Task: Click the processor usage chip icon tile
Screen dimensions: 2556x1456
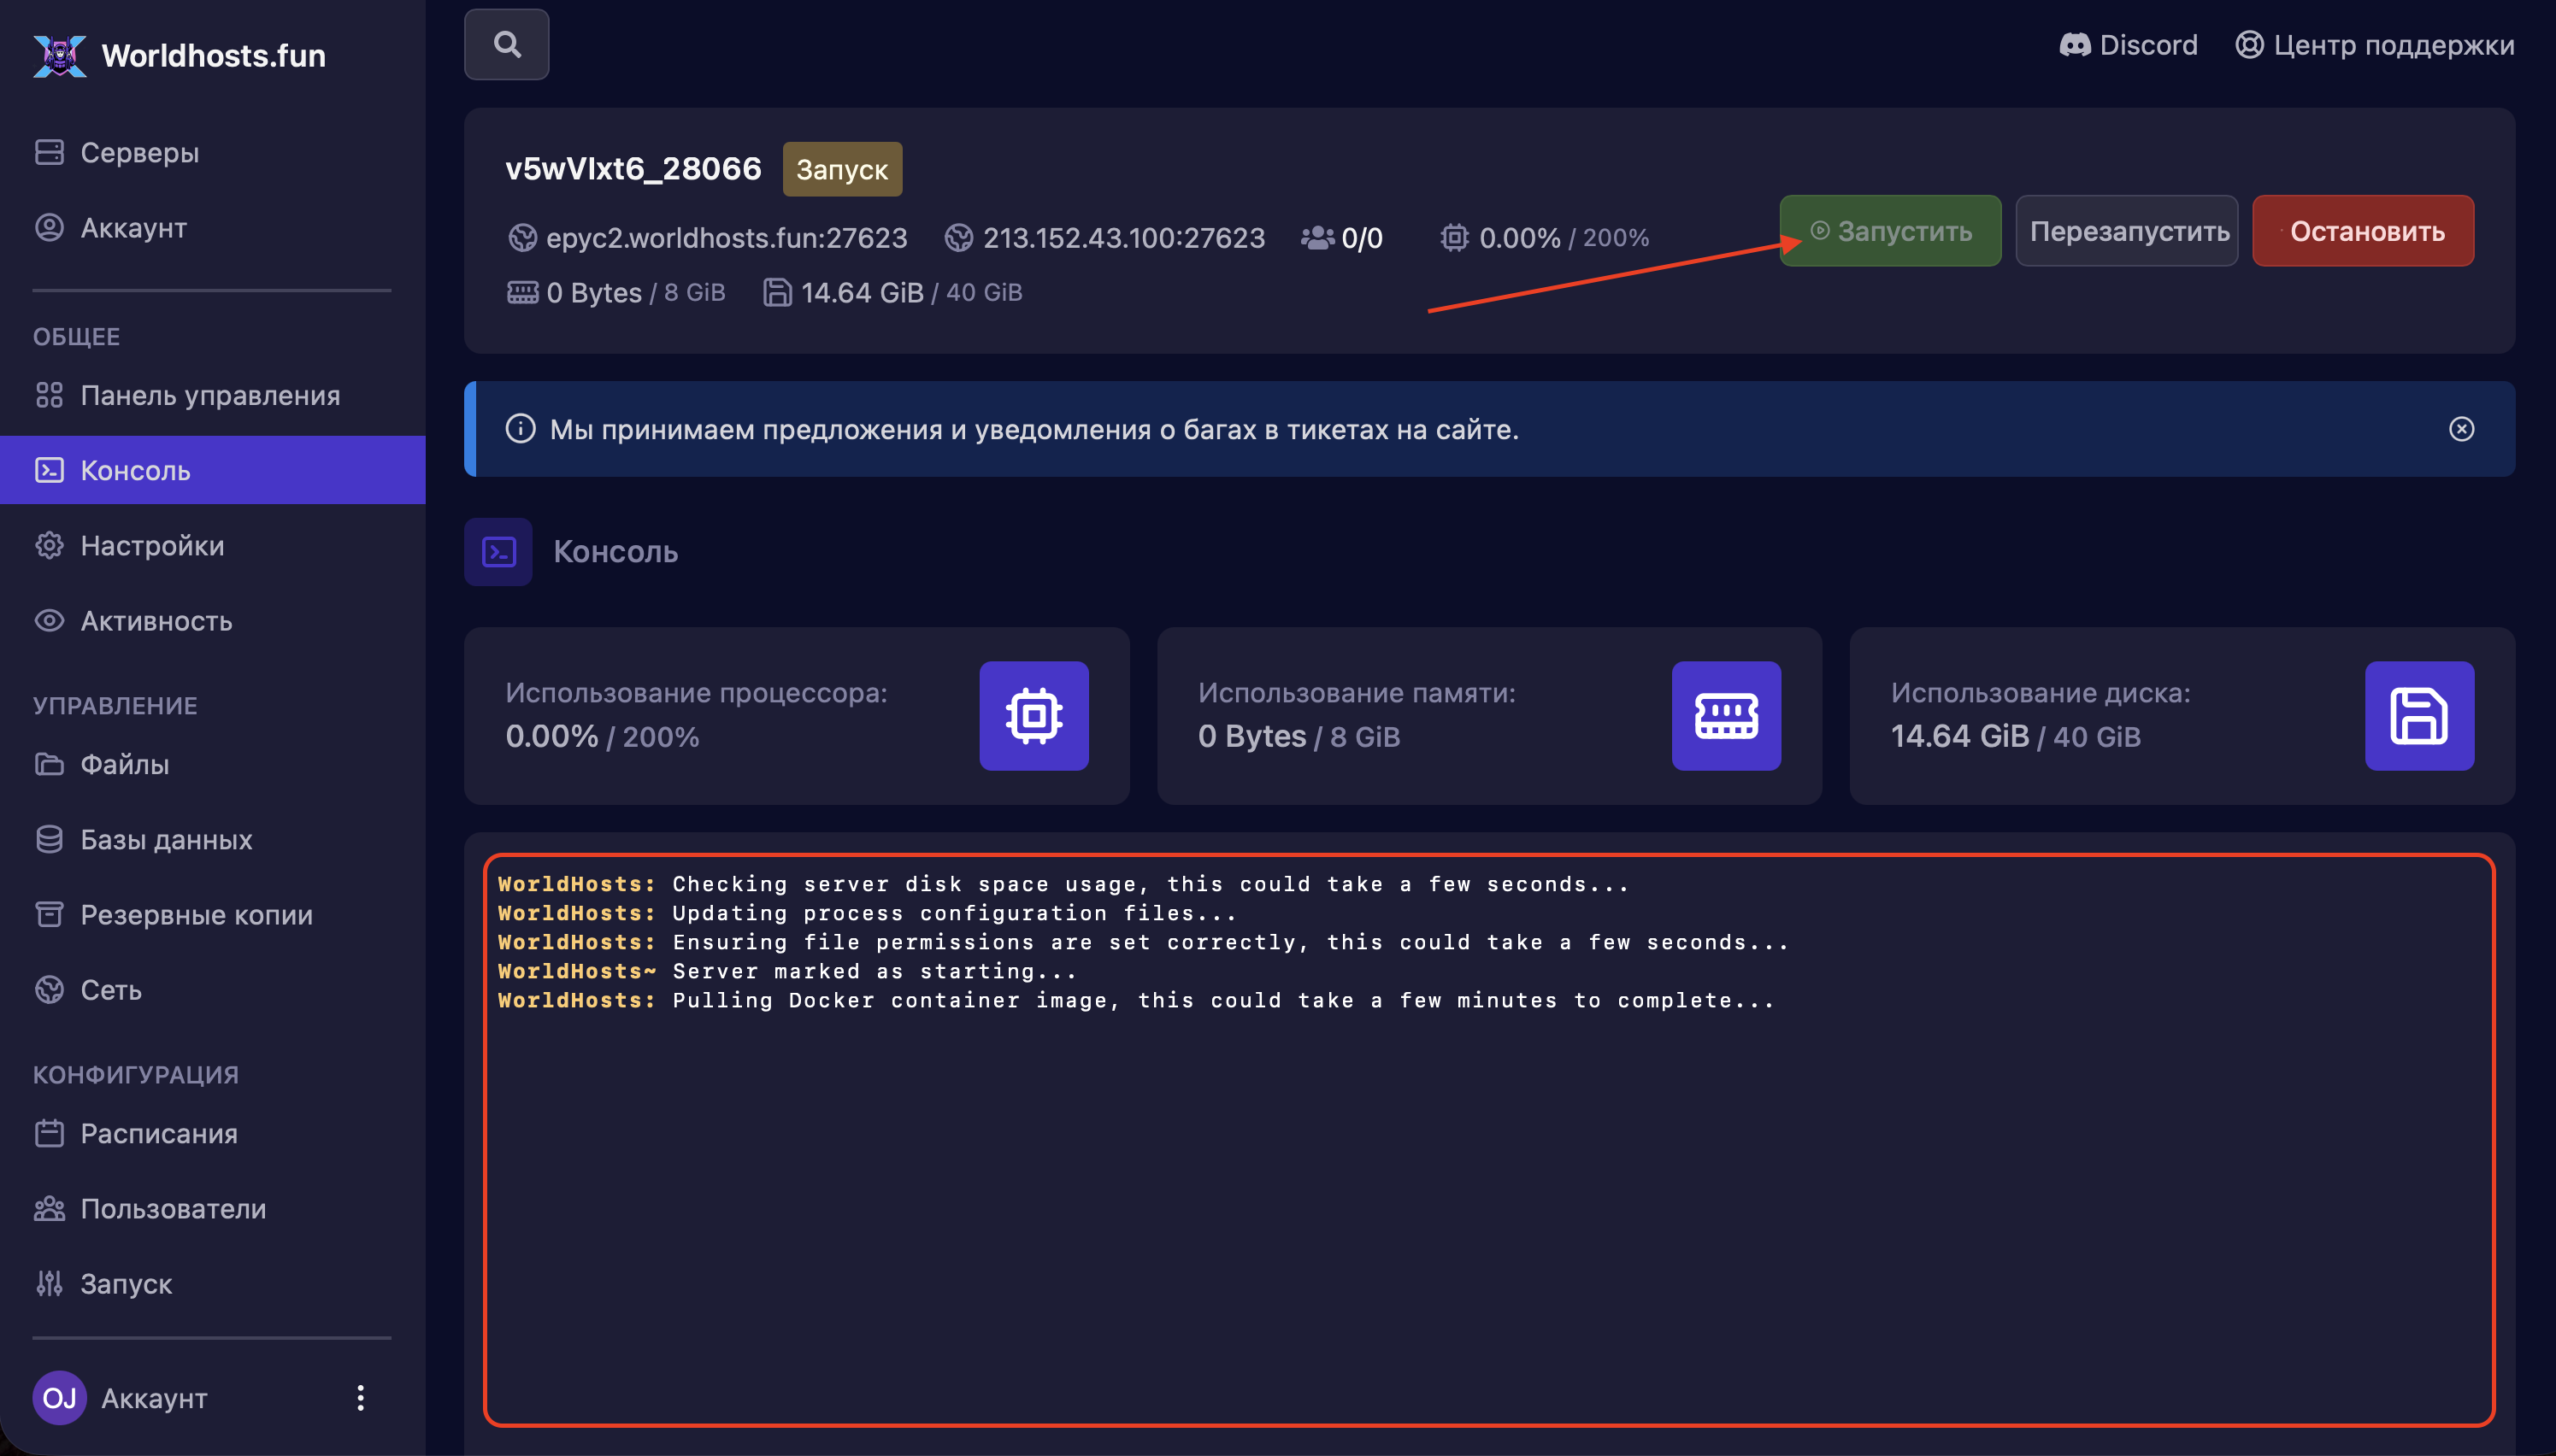Action: click(x=1034, y=716)
